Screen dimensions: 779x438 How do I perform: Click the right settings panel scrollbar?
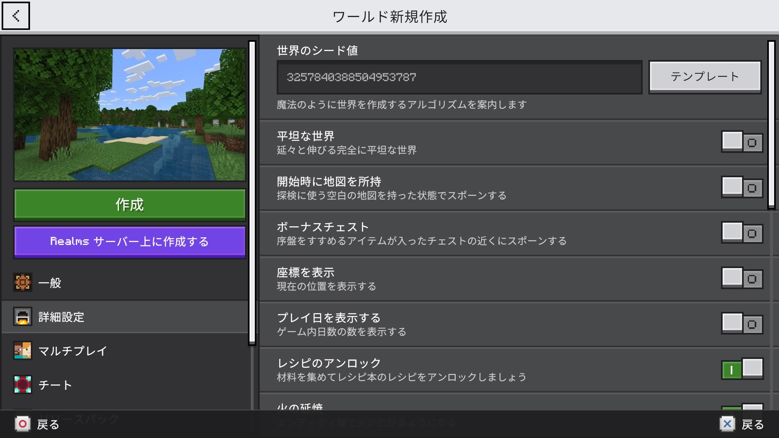click(771, 125)
